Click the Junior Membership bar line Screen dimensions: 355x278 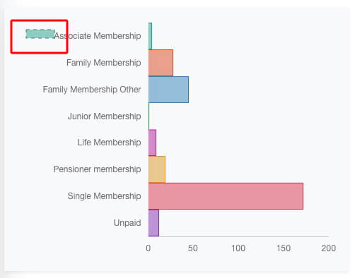(149, 116)
